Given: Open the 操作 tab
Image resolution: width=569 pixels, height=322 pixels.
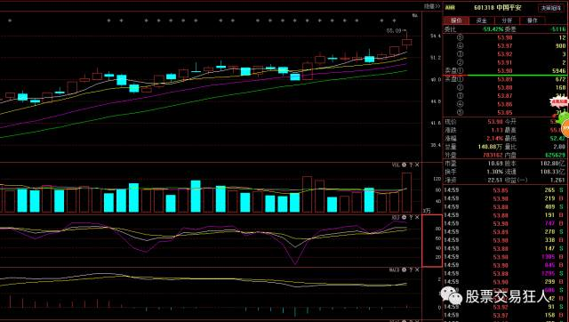Looking at the screenshot, I should (x=533, y=20).
